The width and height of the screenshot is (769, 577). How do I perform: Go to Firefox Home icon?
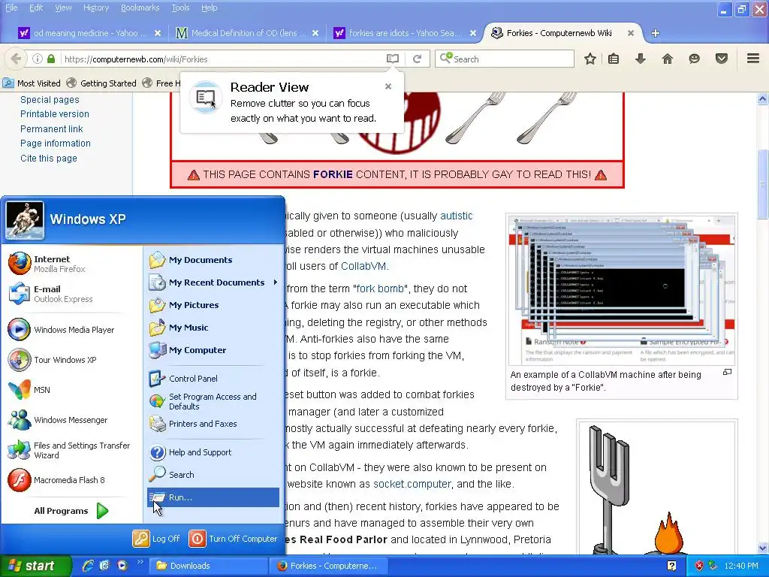[667, 59]
